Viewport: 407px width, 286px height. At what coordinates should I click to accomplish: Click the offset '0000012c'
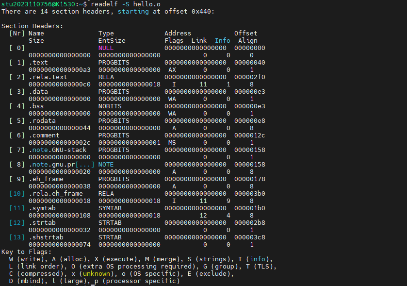[250, 135]
